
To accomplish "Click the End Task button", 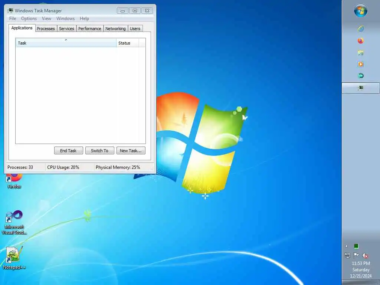I will coord(68,151).
